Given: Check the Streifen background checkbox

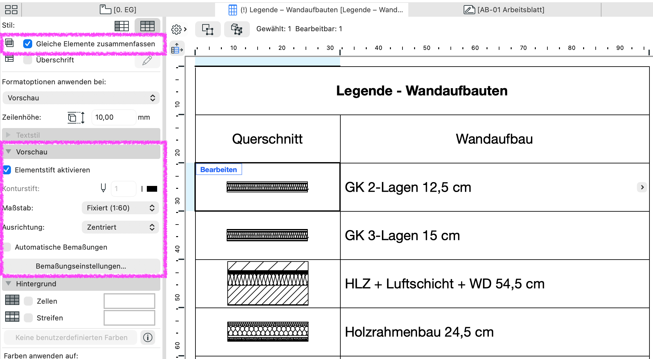Looking at the screenshot, I should 28,318.
